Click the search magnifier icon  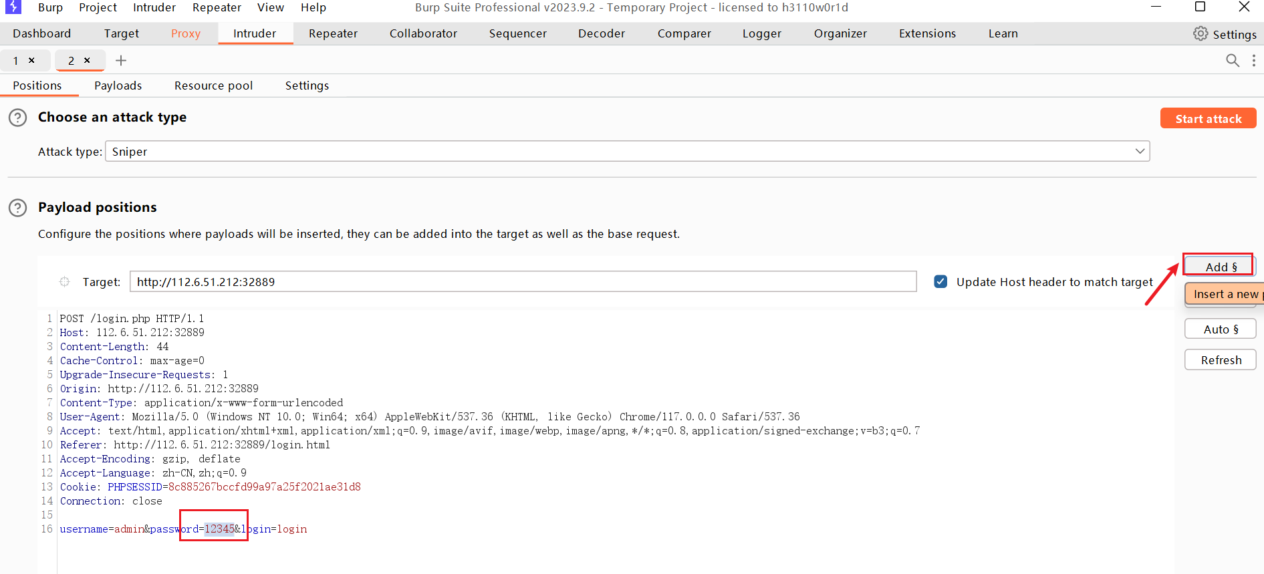(1233, 61)
